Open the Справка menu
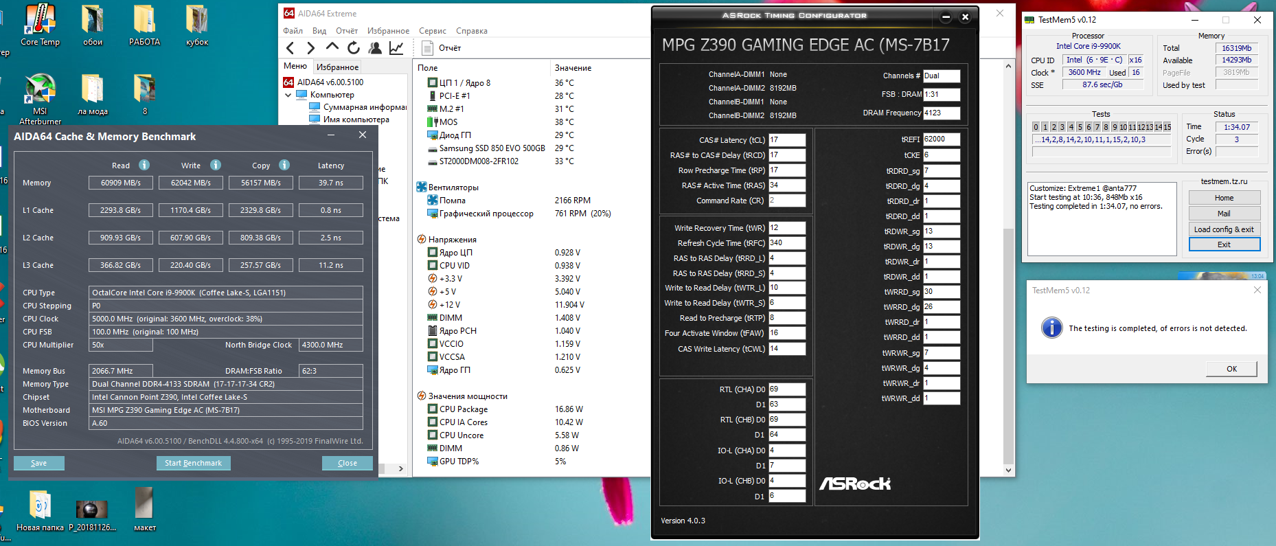The width and height of the screenshot is (1276, 546). (472, 31)
